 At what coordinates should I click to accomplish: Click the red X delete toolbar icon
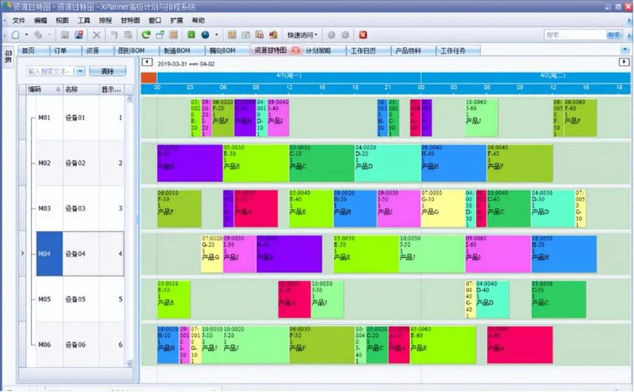click(x=97, y=35)
